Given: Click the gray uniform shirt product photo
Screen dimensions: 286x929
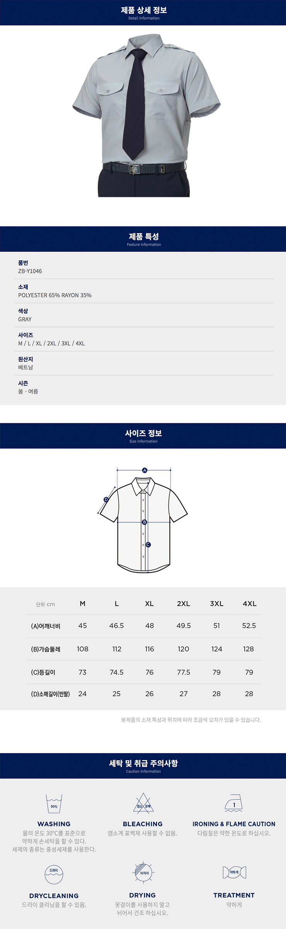Looking at the screenshot, I should [x=146, y=115].
